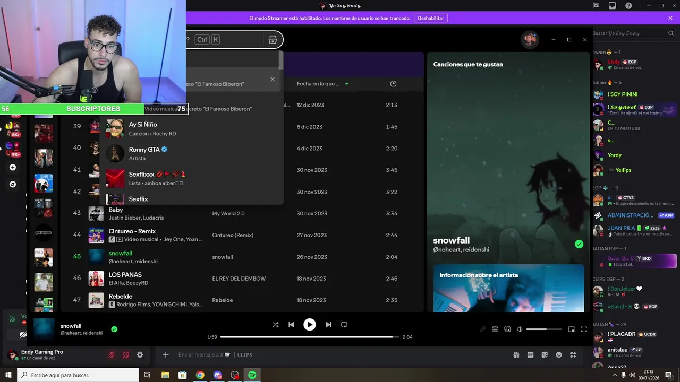Play 'Cintureo - Remix' track row
The image size is (680, 382).
coord(242,235)
